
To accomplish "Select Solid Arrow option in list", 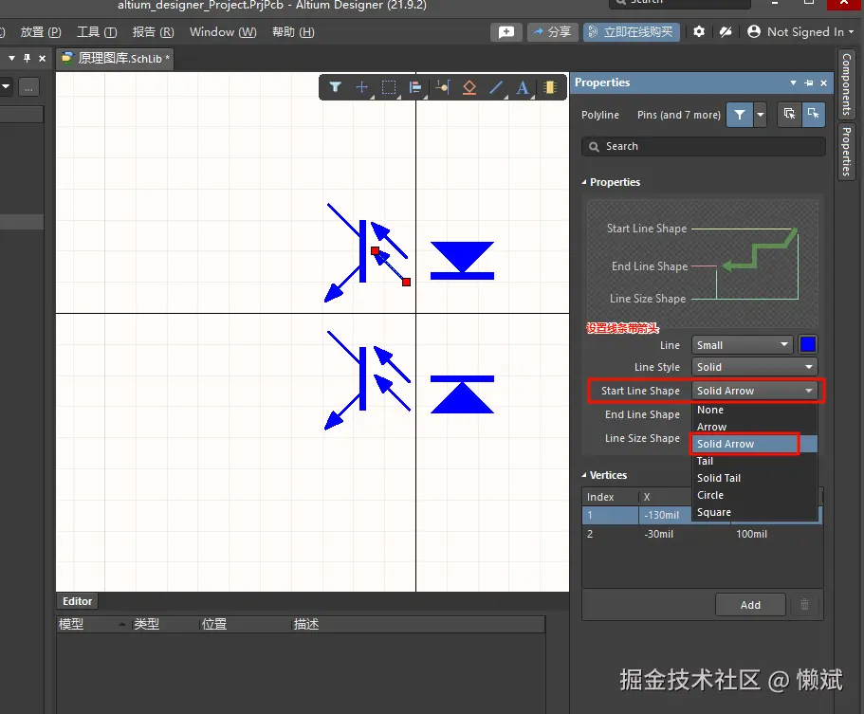I will click(x=754, y=444).
